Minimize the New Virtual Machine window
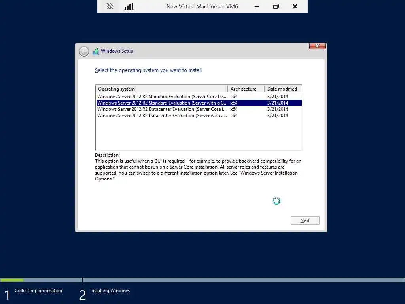The width and height of the screenshot is (405, 304). [x=257, y=6]
